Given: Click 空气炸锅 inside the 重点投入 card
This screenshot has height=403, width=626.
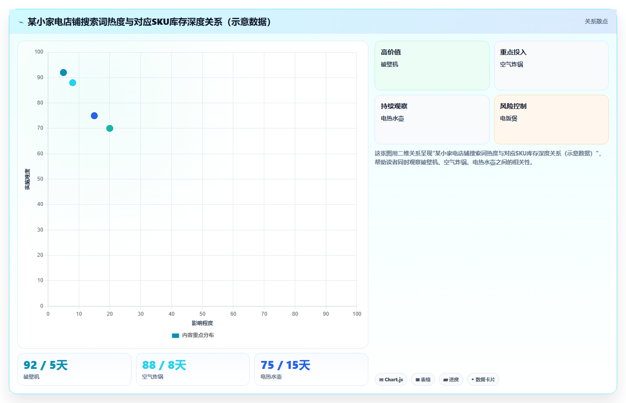Looking at the screenshot, I should point(511,64).
